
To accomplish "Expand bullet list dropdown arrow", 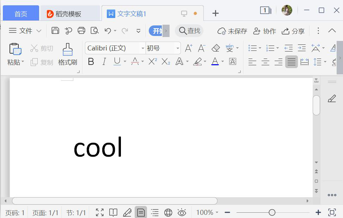I will (x=260, y=48).
